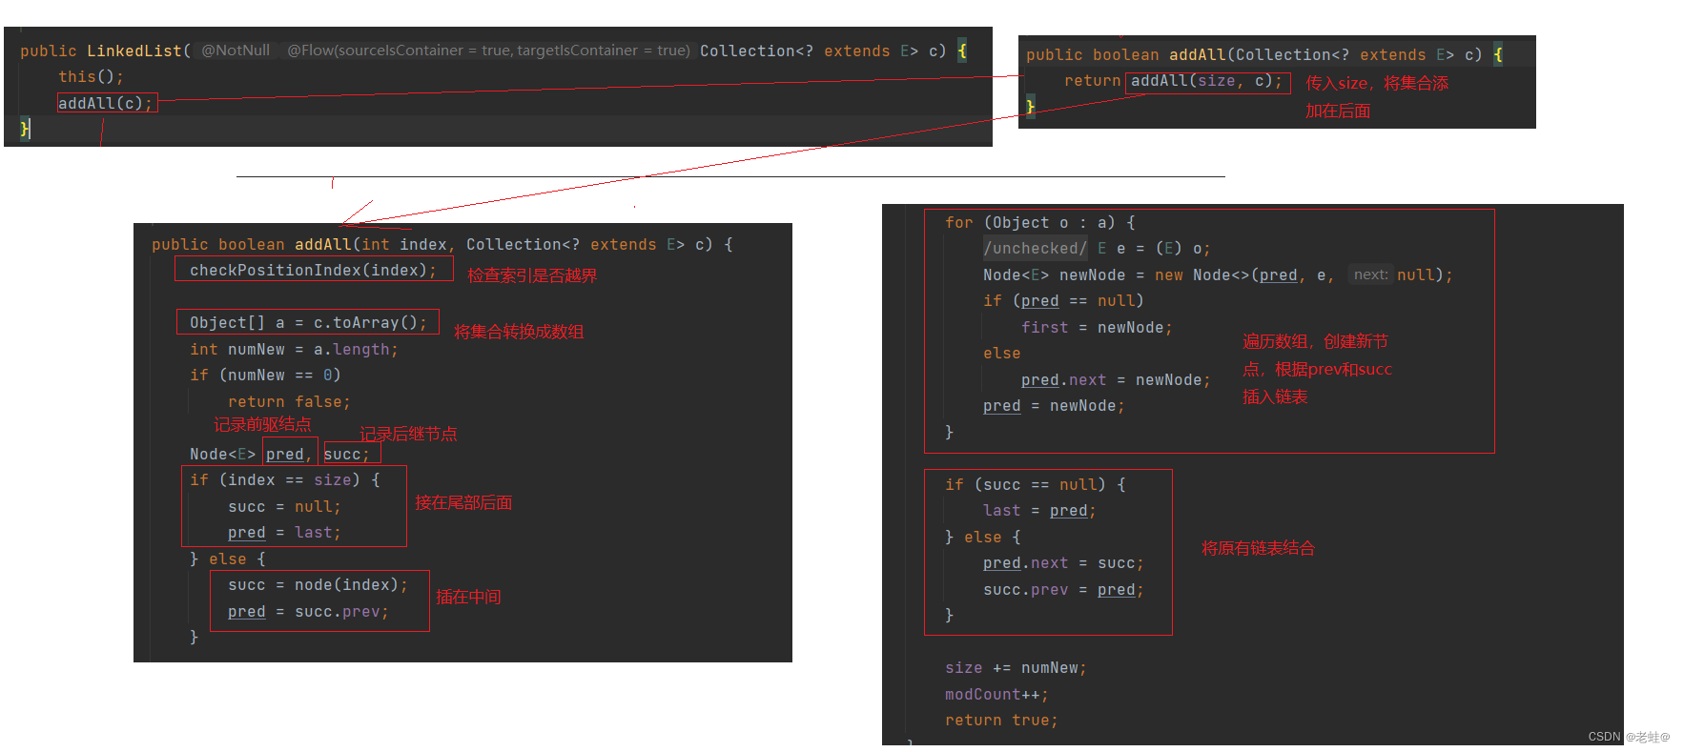Screen dimensions: 1684x752
Task: Click the 'if (succ == null) {' condition
Action: pos(1035,484)
